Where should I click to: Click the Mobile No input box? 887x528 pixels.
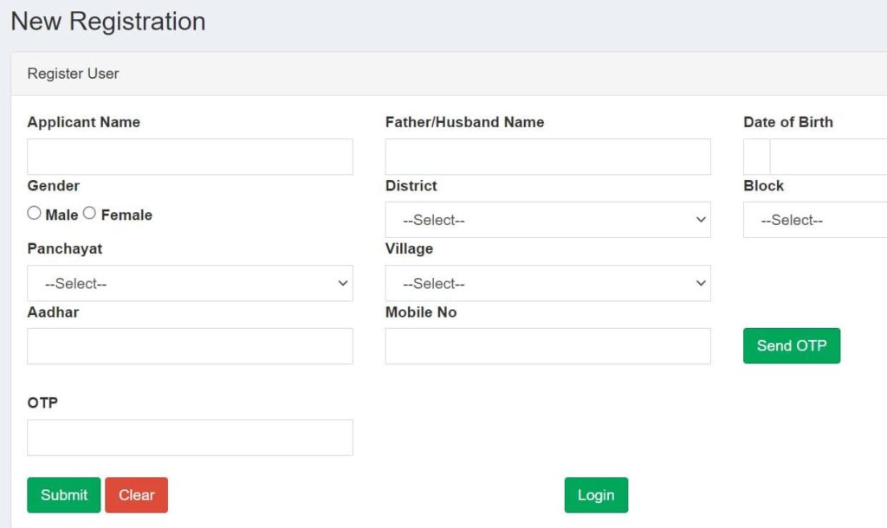coord(547,346)
